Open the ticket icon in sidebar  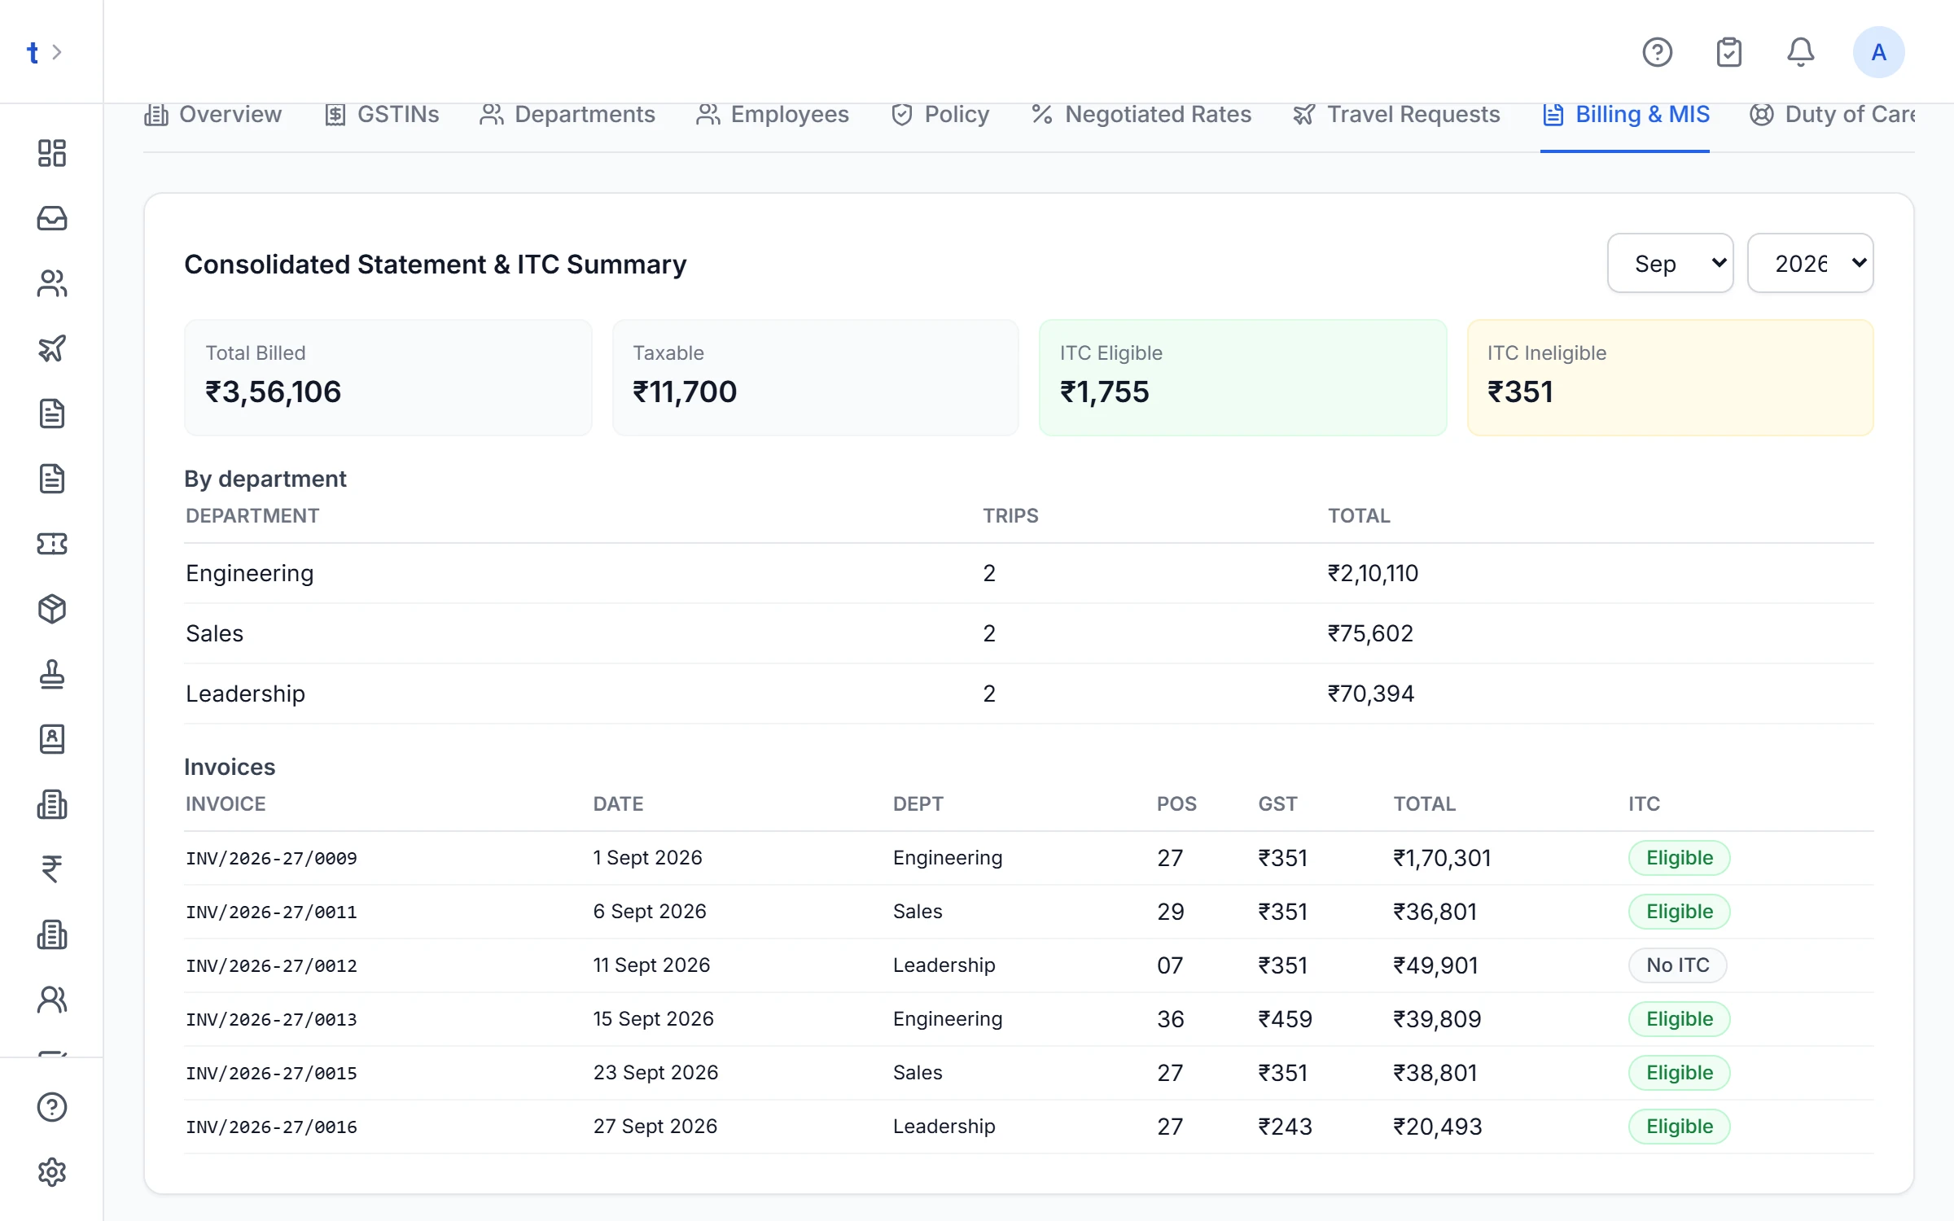[x=52, y=544]
